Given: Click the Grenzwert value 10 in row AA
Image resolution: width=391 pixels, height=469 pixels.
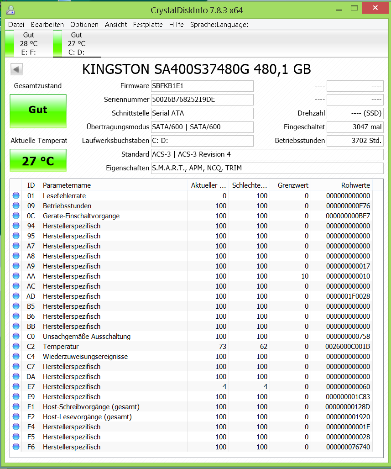Looking at the screenshot, I should [305, 276].
